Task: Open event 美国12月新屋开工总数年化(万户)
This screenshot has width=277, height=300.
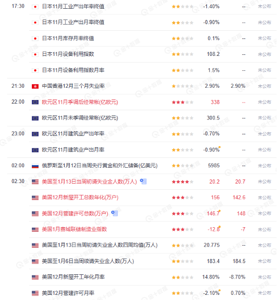Action: 80,197
